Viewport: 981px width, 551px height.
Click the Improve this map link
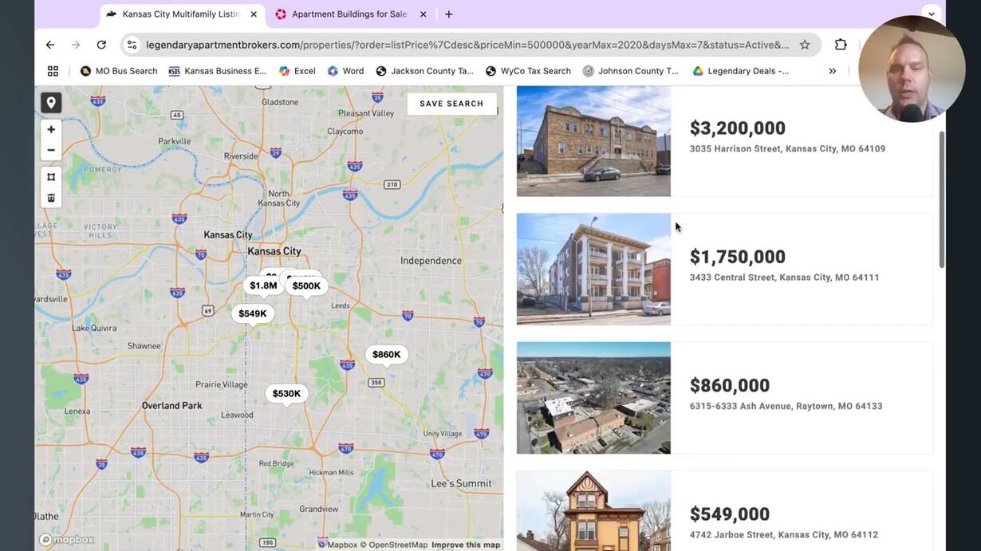pos(466,545)
